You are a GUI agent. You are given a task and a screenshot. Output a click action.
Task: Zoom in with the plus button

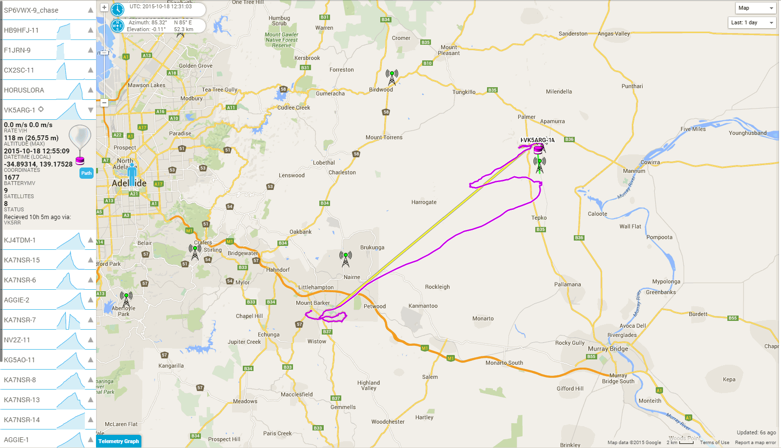tap(104, 7)
